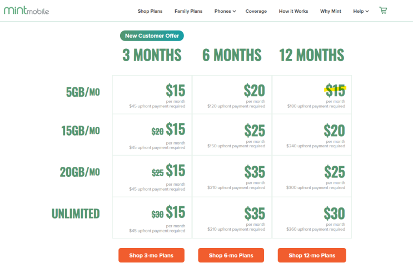Open How it Works page
The width and height of the screenshot is (413, 268).
[x=293, y=11]
